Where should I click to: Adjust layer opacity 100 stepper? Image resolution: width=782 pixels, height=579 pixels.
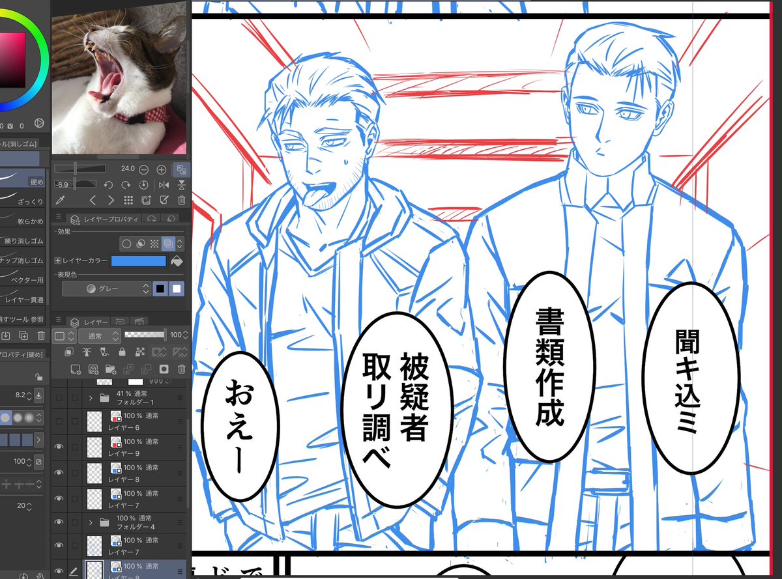(x=185, y=335)
